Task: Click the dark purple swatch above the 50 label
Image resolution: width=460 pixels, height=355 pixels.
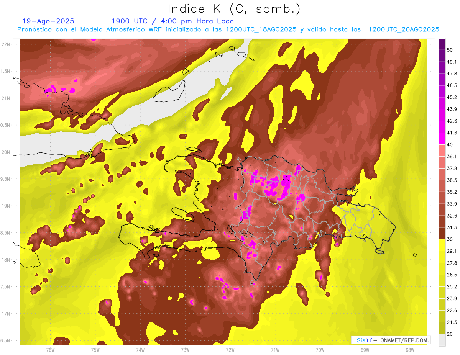Action: [x=442, y=44]
